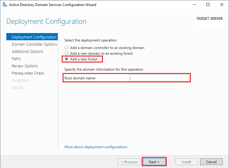Click the 'Root domain name:' label
Image resolution: width=229 pixels, height=168 pixels.
(80, 78)
